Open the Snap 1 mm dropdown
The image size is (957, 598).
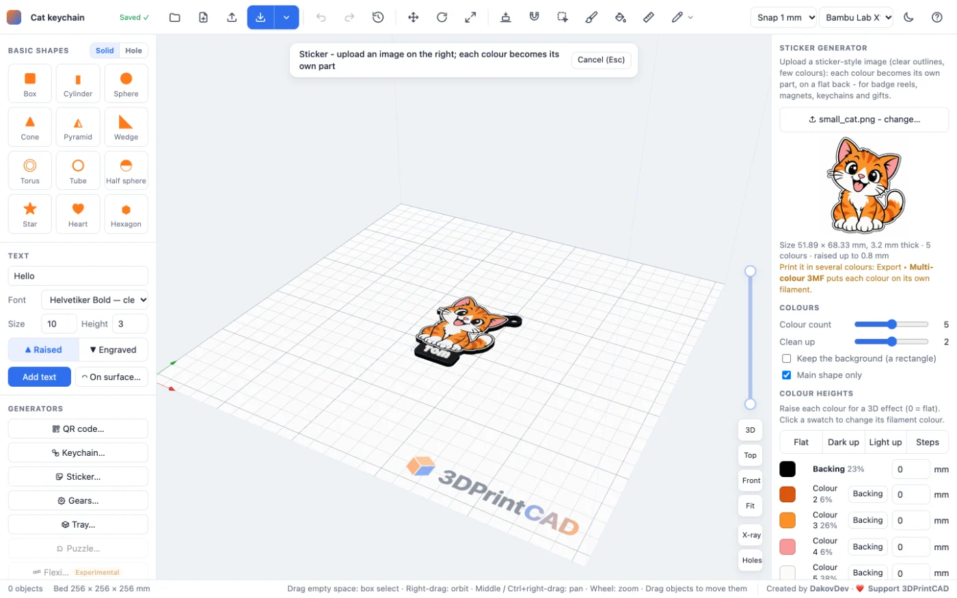(783, 17)
